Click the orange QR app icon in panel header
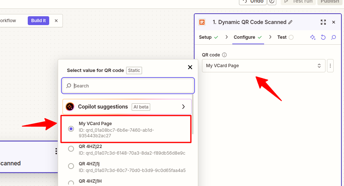The height and width of the screenshot is (186, 344). pos(202,22)
